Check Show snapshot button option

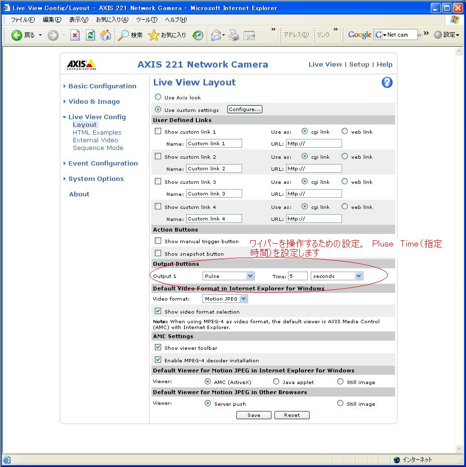[x=158, y=253]
